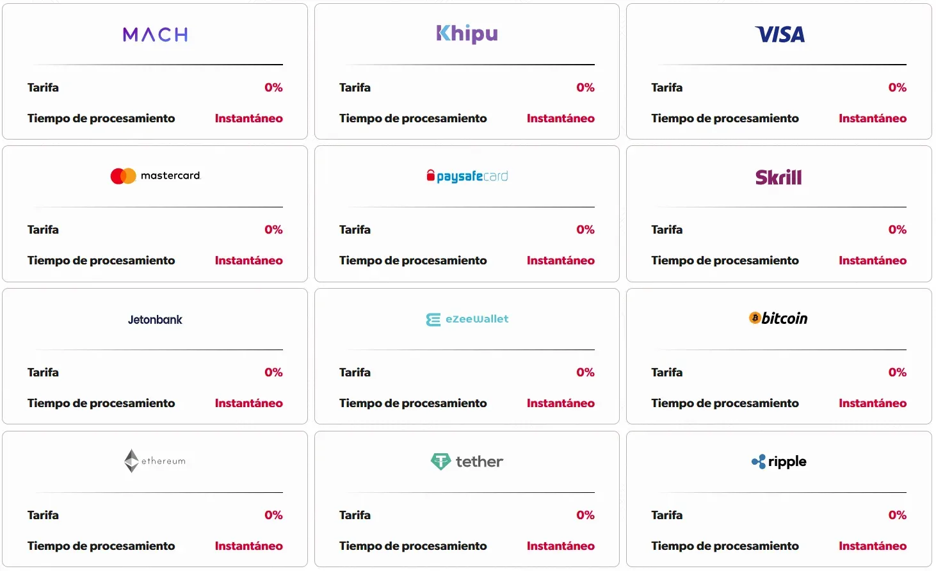936x571 pixels.
Task: Click 'Instantáneo' in the VISA card
Action: point(872,118)
